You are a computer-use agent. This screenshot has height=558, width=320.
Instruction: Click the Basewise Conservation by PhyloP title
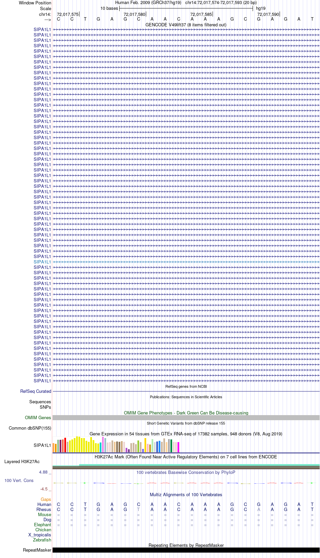coord(186,472)
